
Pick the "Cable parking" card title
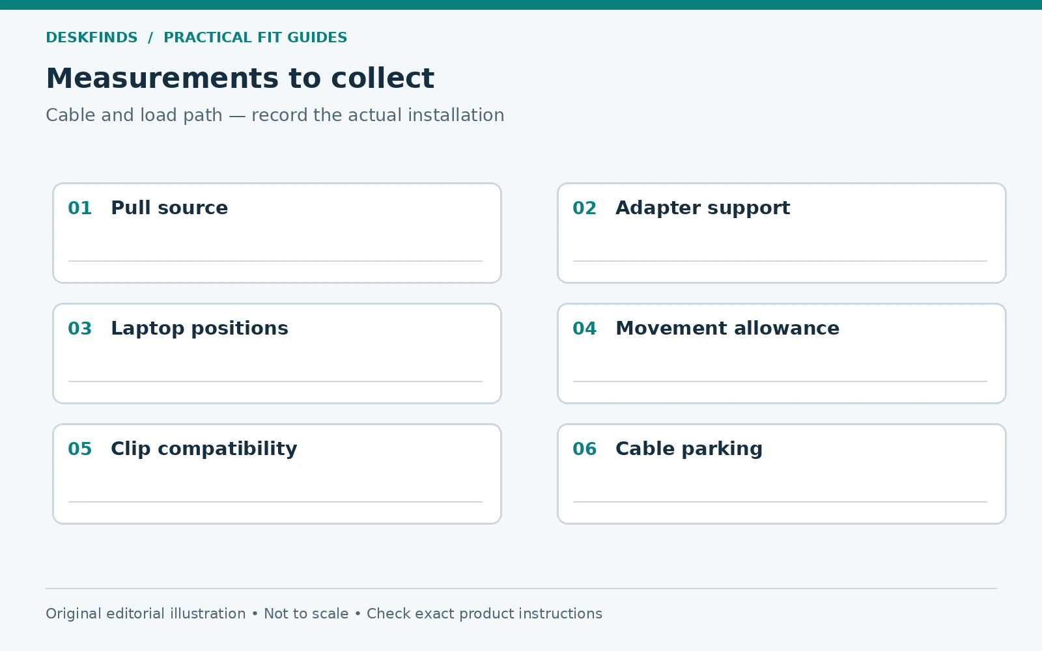point(689,449)
